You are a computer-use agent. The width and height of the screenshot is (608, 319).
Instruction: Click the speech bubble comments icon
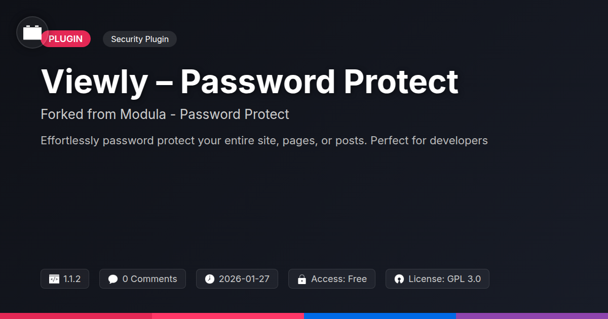tap(113, 279)
